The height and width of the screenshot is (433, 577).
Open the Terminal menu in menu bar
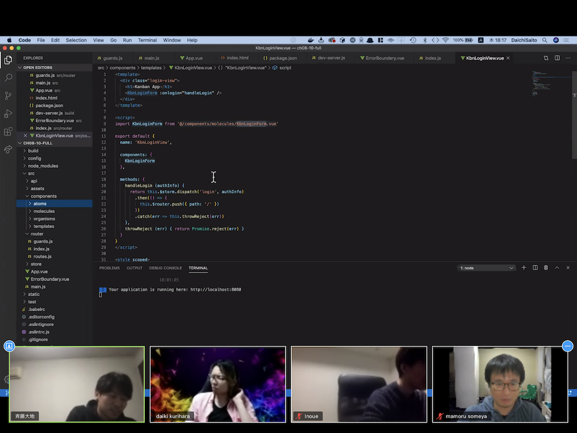coord(148,40)
